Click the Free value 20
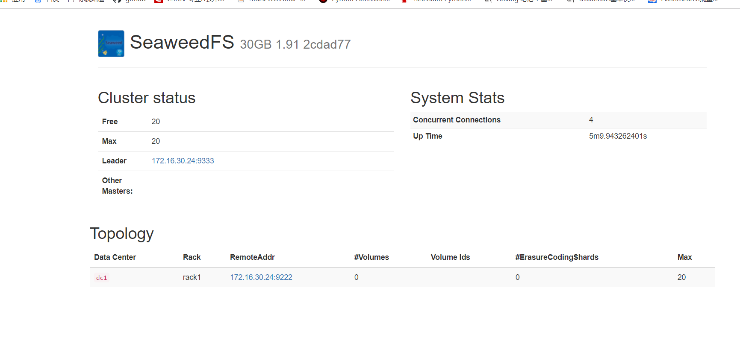This screenshot has width=740, height=343. click(x=156, y=122)
